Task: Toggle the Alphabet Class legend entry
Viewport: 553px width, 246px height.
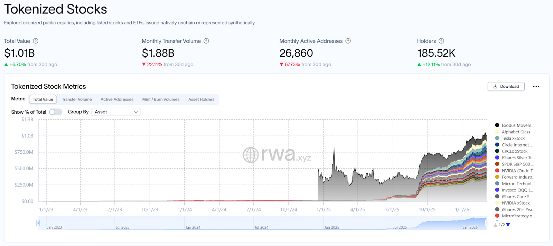Action: pos(515,132)
